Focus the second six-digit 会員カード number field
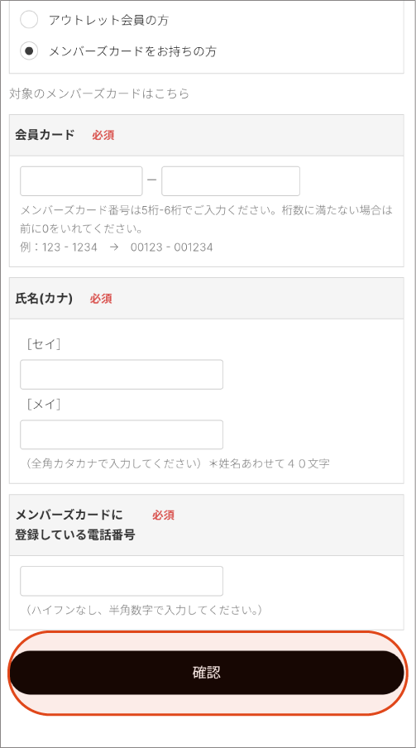The image size is (416, 748). point(231,181)
